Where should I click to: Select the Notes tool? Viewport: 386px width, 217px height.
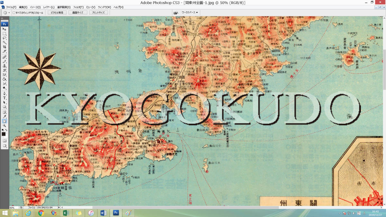point(5,112)
